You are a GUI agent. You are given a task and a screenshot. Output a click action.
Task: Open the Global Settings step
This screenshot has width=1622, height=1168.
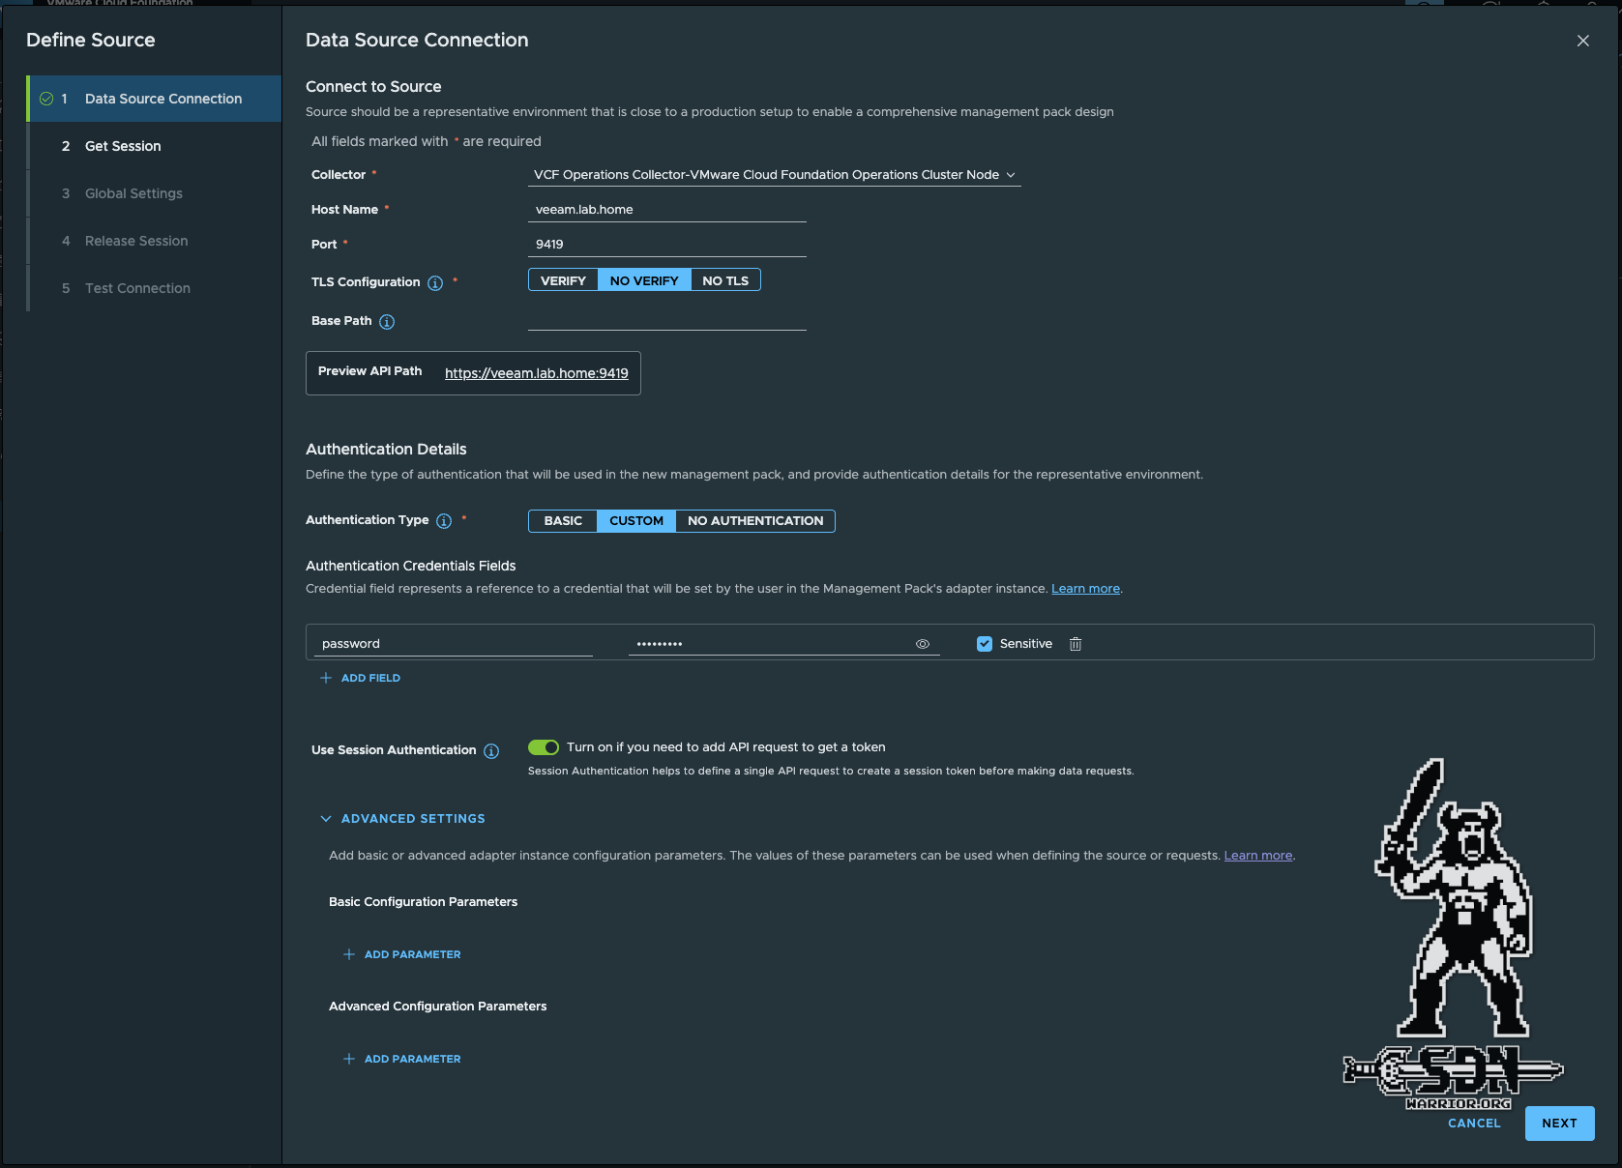(x=133, y=193)
